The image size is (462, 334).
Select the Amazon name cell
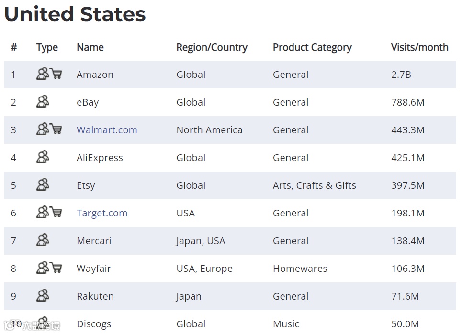(x=95, y=75)
